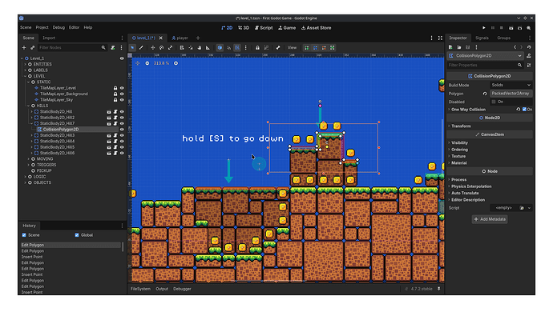Zoom out with the minus icon in viewport
The width and height of the screenshot is (553, 316).
click(x=147, y=63)
